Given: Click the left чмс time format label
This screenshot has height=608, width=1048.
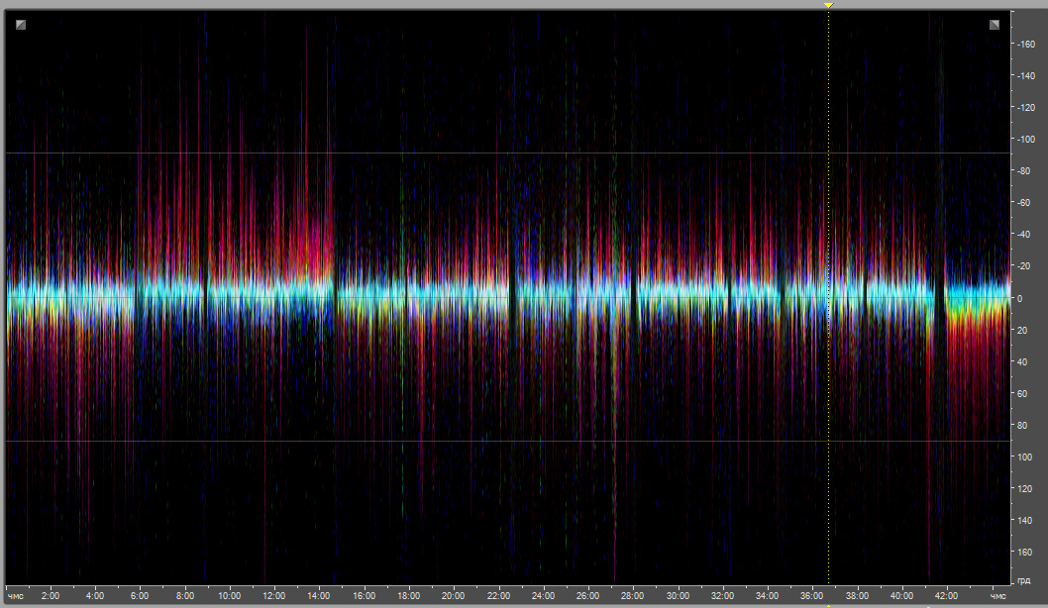Looking at the screenshot, I should coord(16,596).
